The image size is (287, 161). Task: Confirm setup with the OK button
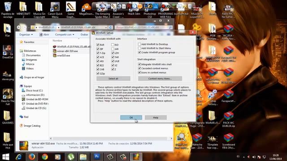(x=131, y=118)
